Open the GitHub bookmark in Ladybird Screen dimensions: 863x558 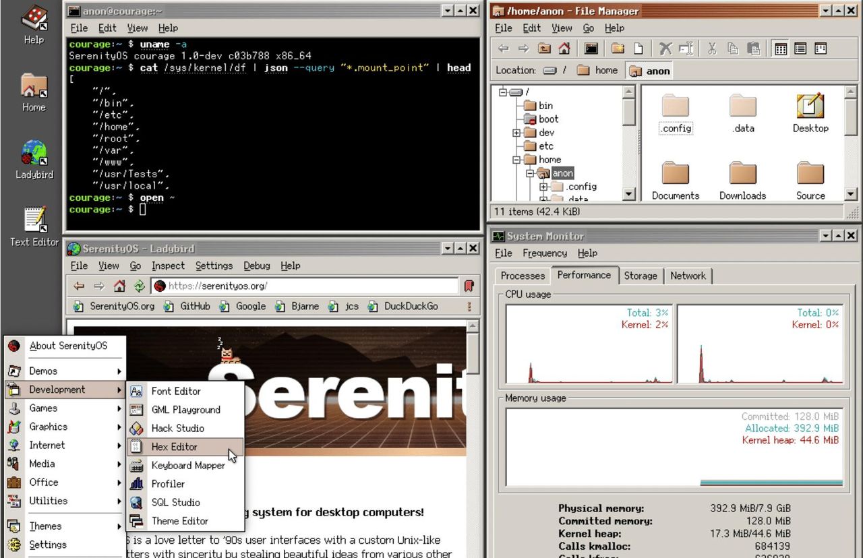click(188, 306)
